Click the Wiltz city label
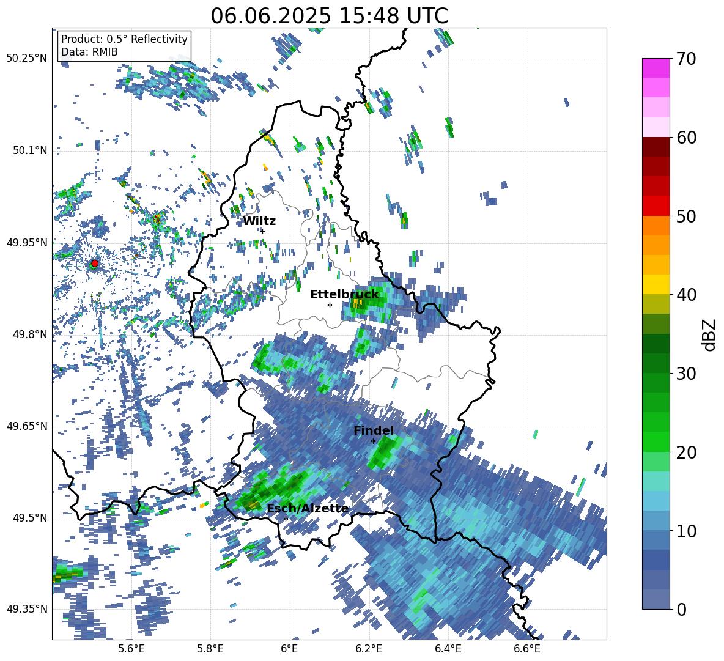 coord(259,221)
